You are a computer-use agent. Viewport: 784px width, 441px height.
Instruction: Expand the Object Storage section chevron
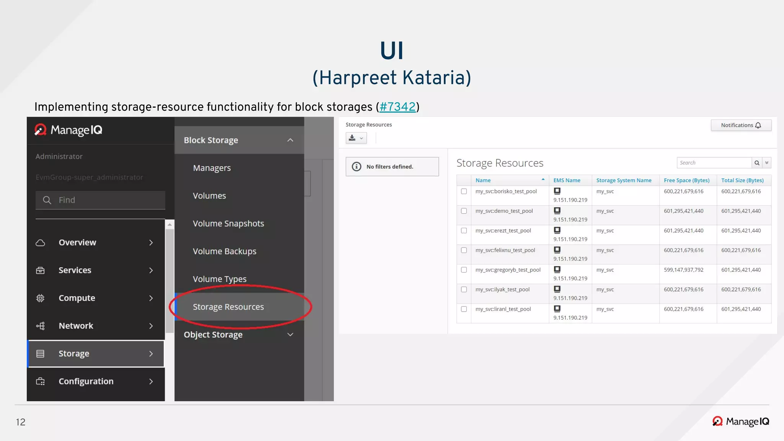coord(290,335)
